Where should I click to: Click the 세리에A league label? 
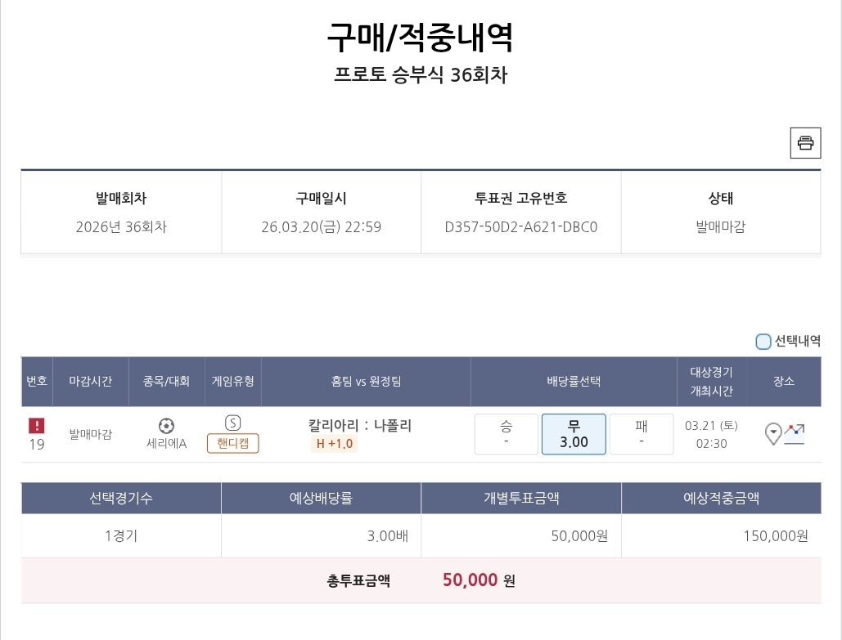166,444
